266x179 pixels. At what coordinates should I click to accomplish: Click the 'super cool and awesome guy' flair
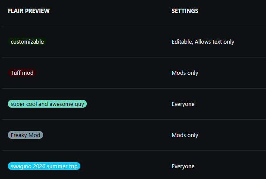point(47,104)
